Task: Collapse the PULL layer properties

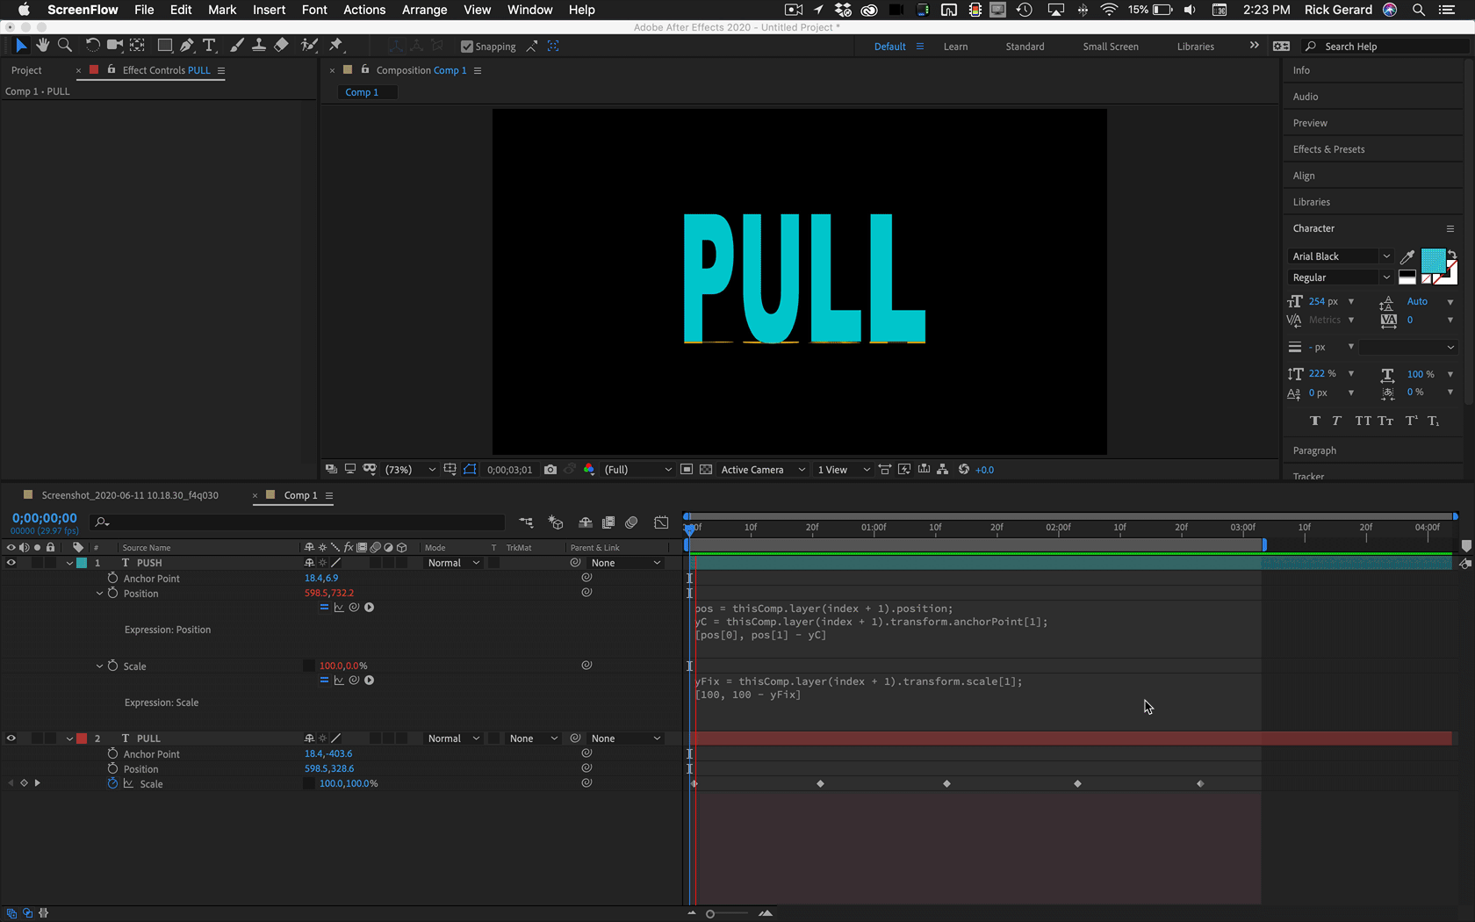Action: coord(69,738)
